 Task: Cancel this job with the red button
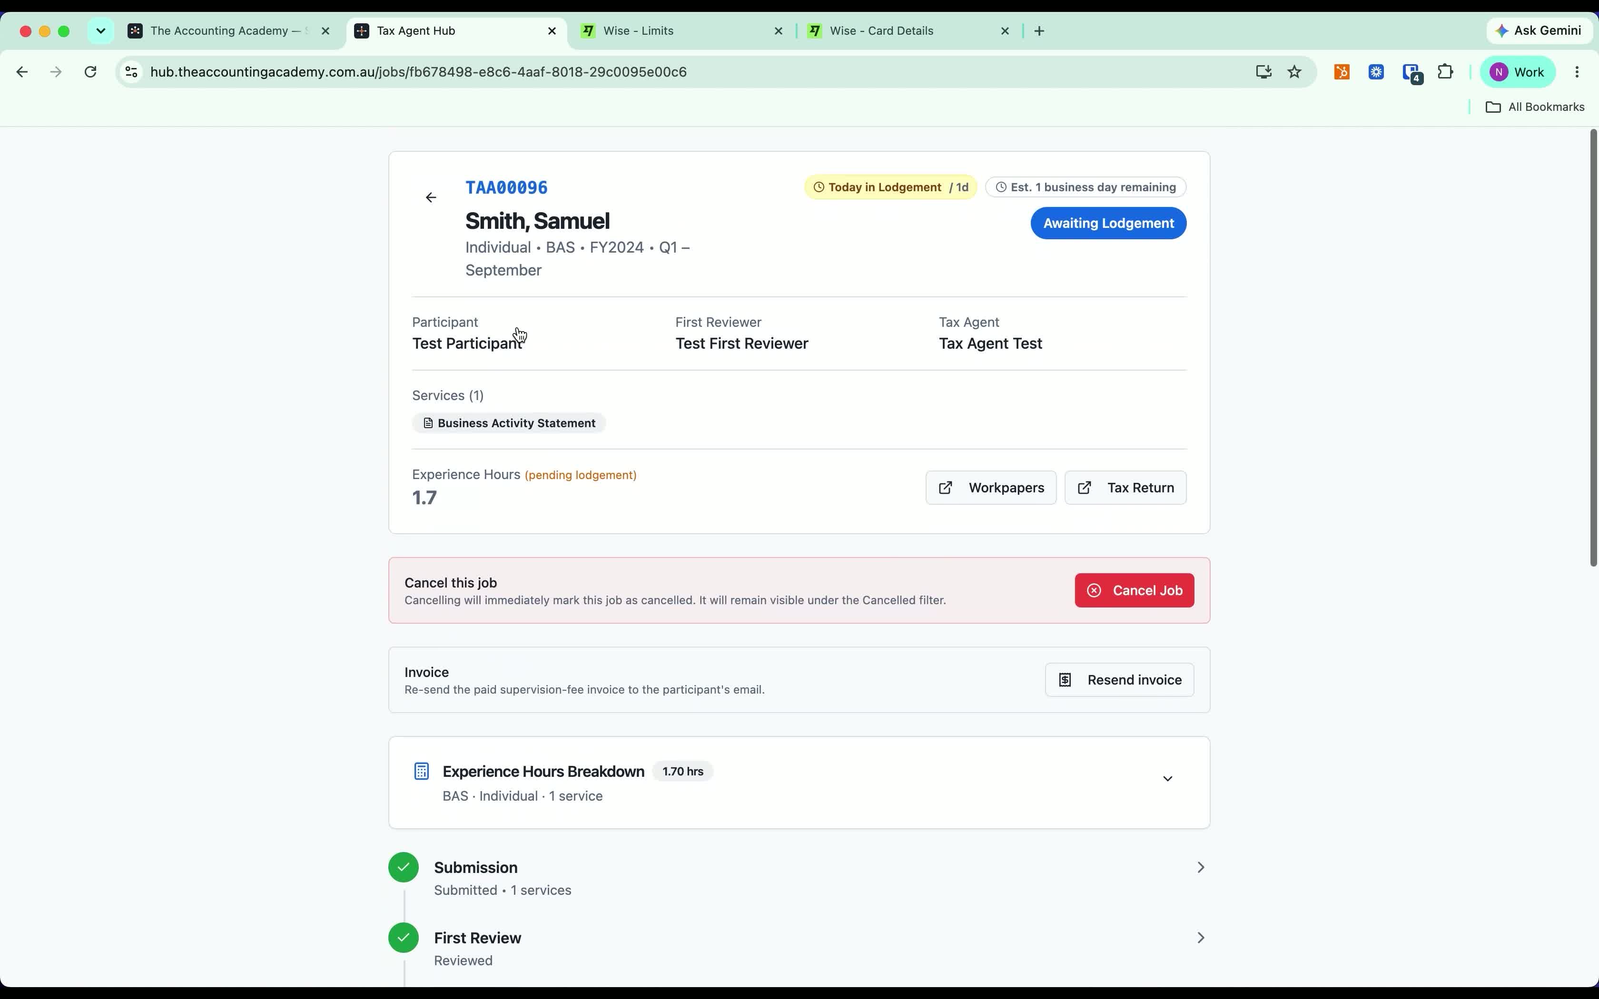coord(1134,590)
